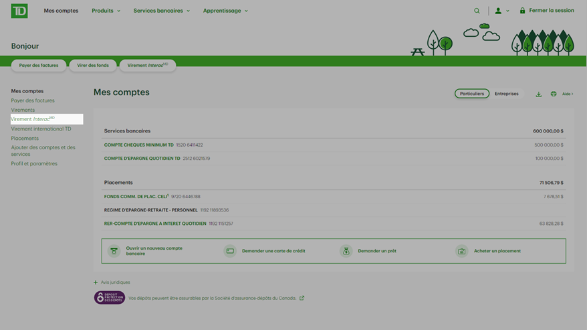Open COMPTE CHEQUES MINIMUM TD account
This screenshot has height=330, width=587.
[x=139, y=145]
